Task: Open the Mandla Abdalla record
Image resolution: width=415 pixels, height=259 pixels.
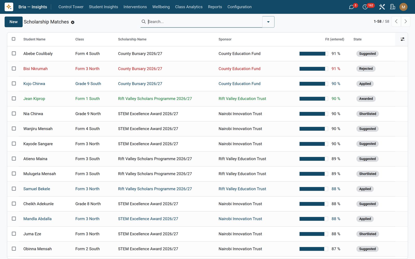Action: click(37, 219)
